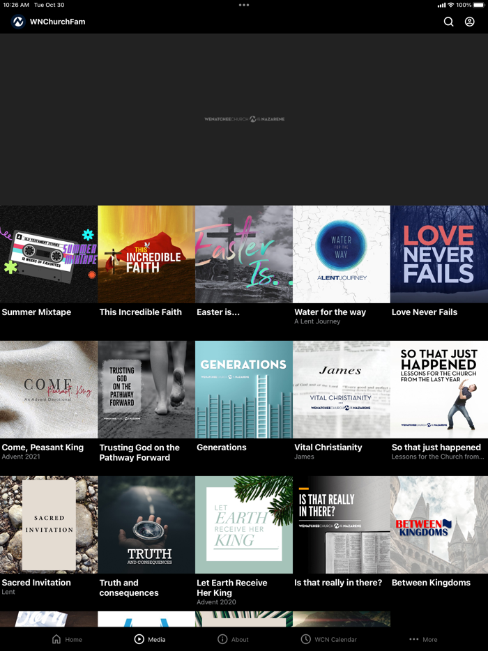Open Let Earth Receive Her King artwork
This screenshot has height=651, width=488.
[244, 525]
